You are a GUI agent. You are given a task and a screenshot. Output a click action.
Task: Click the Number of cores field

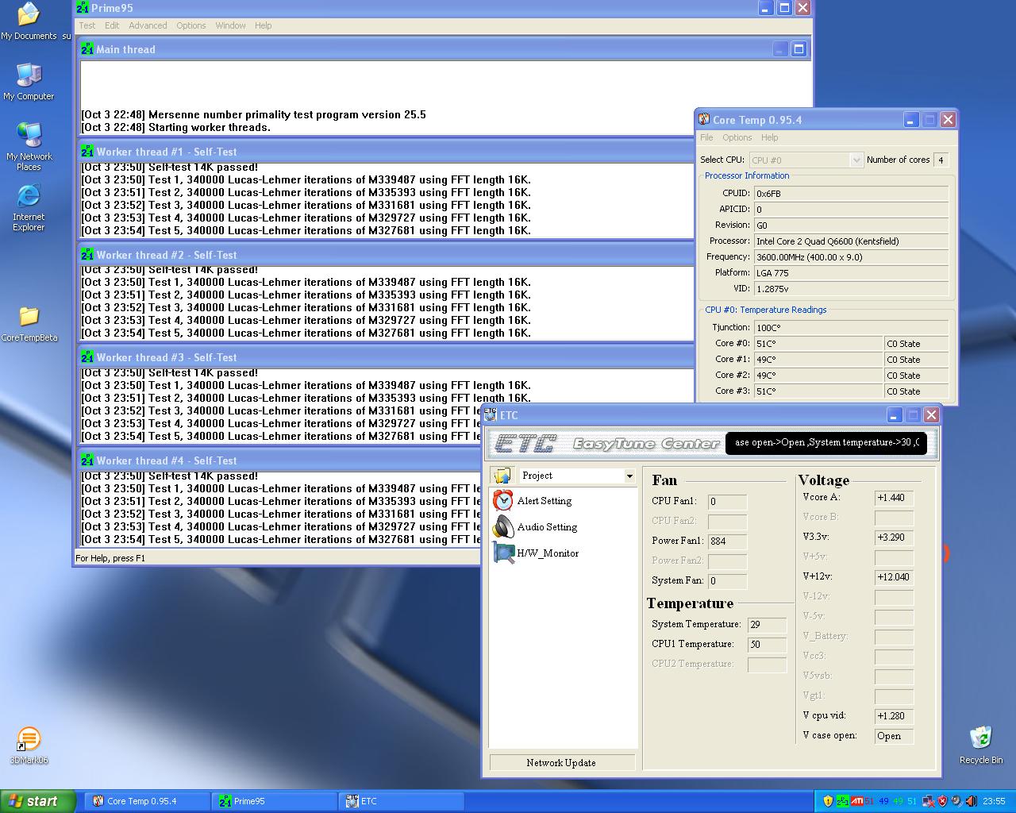coord(941,160)
